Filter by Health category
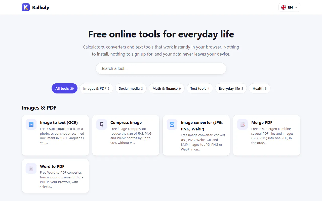This screenshot has height=201, width=322. pyautogui.click(x=260, y=88)
